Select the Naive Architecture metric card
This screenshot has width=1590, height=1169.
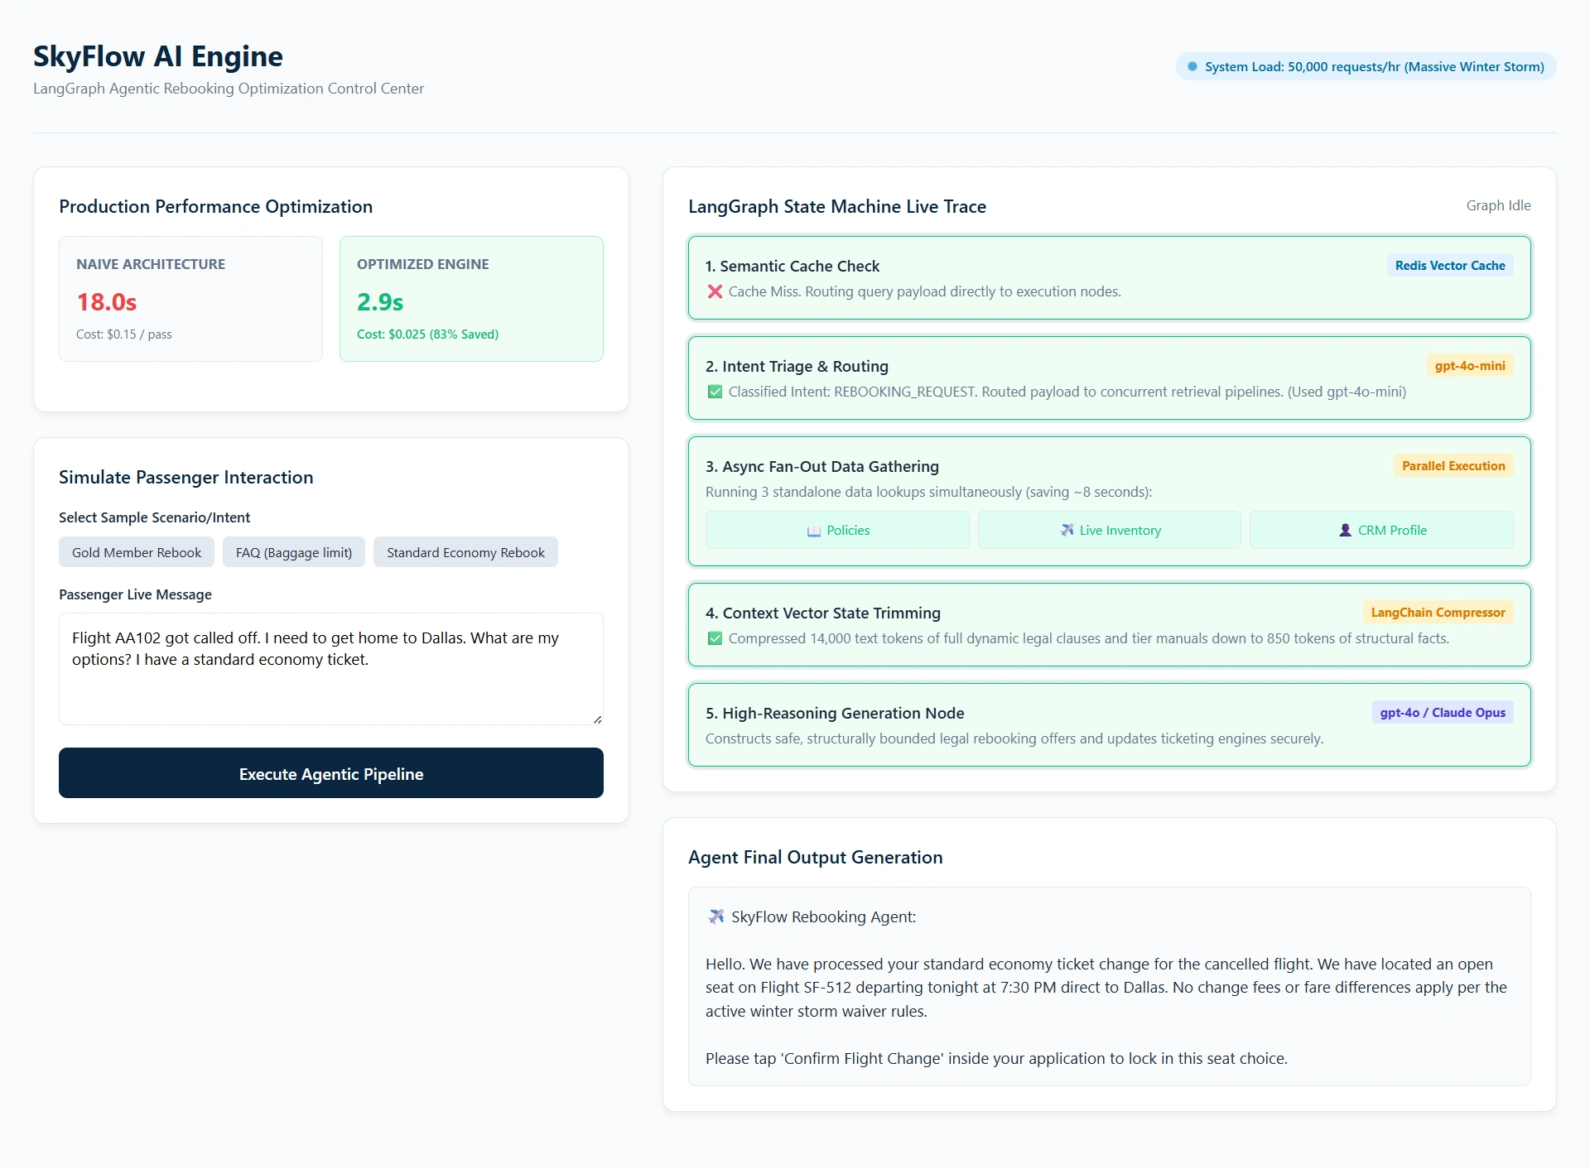pyautogui.click(x=190, y=299)
